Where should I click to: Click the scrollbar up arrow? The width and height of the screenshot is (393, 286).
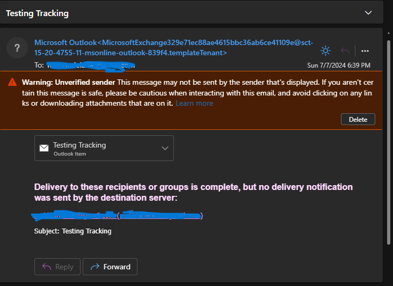click(x=389, y=33)
